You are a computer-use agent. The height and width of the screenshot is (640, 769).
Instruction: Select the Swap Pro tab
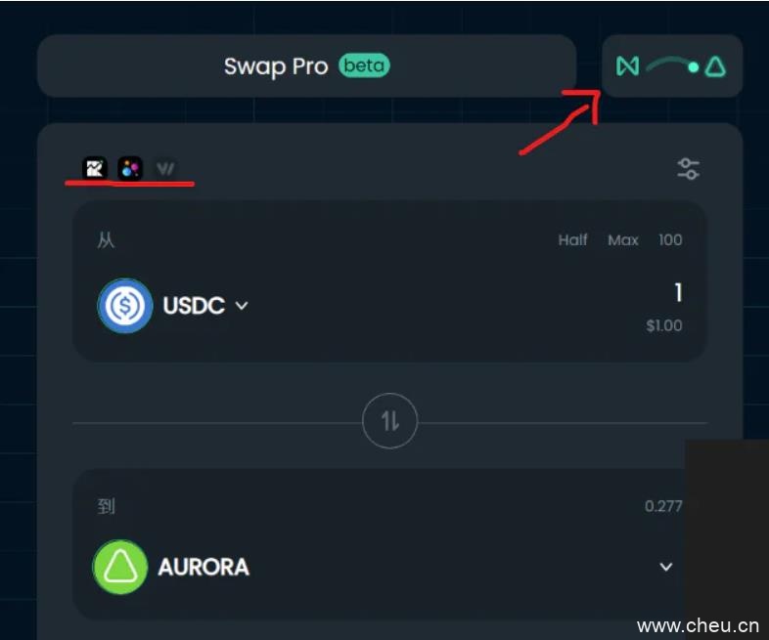307,66
